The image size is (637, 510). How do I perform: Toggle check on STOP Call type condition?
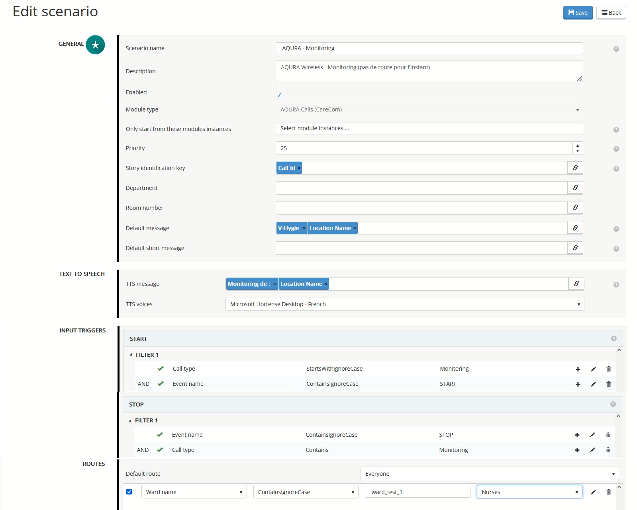(x=160, y=450)
